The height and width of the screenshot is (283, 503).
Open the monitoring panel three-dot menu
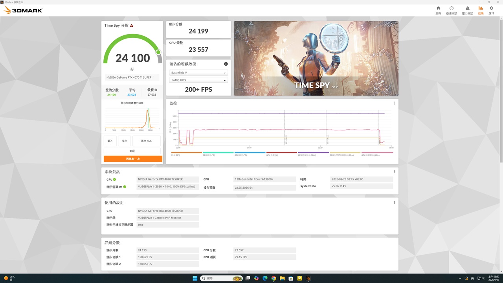pos(395,103)
